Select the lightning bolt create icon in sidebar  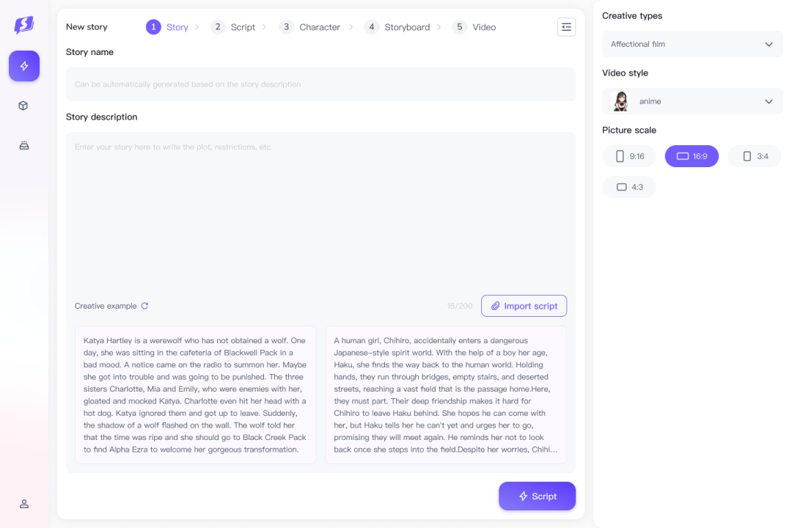[24, 66]
